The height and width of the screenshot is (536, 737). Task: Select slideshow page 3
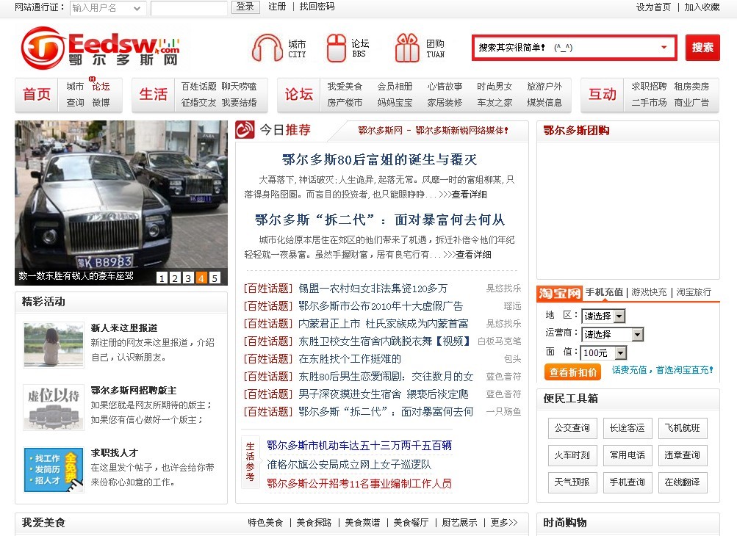(x=188, y=278)
